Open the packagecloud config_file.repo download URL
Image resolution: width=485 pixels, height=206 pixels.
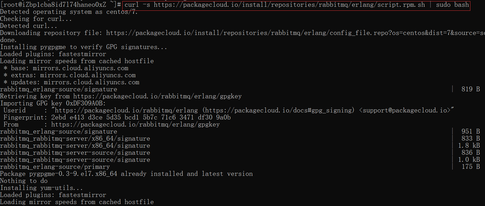coord(296,33)
